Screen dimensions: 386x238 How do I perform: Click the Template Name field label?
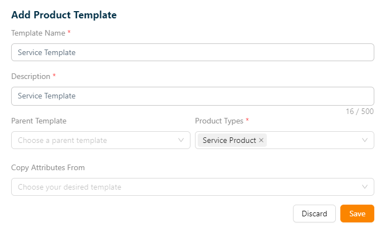[38, 33]
